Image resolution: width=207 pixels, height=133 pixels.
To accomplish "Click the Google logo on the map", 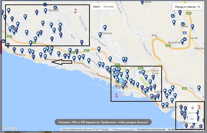I will 11,128.
